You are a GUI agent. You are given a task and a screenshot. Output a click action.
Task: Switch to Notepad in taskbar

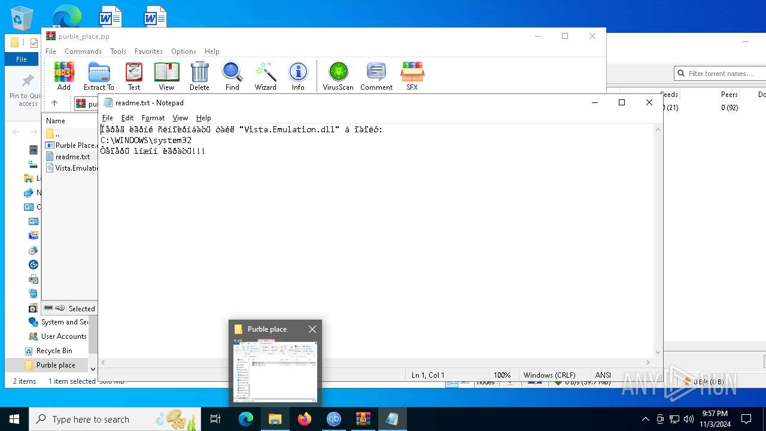(392, 419)
